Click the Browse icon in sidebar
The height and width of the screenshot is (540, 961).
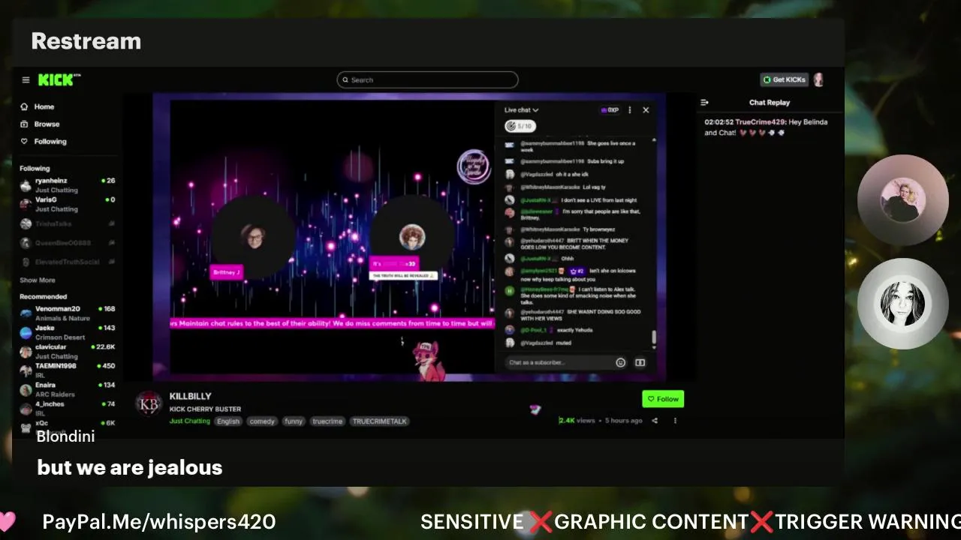coord(24,124)
